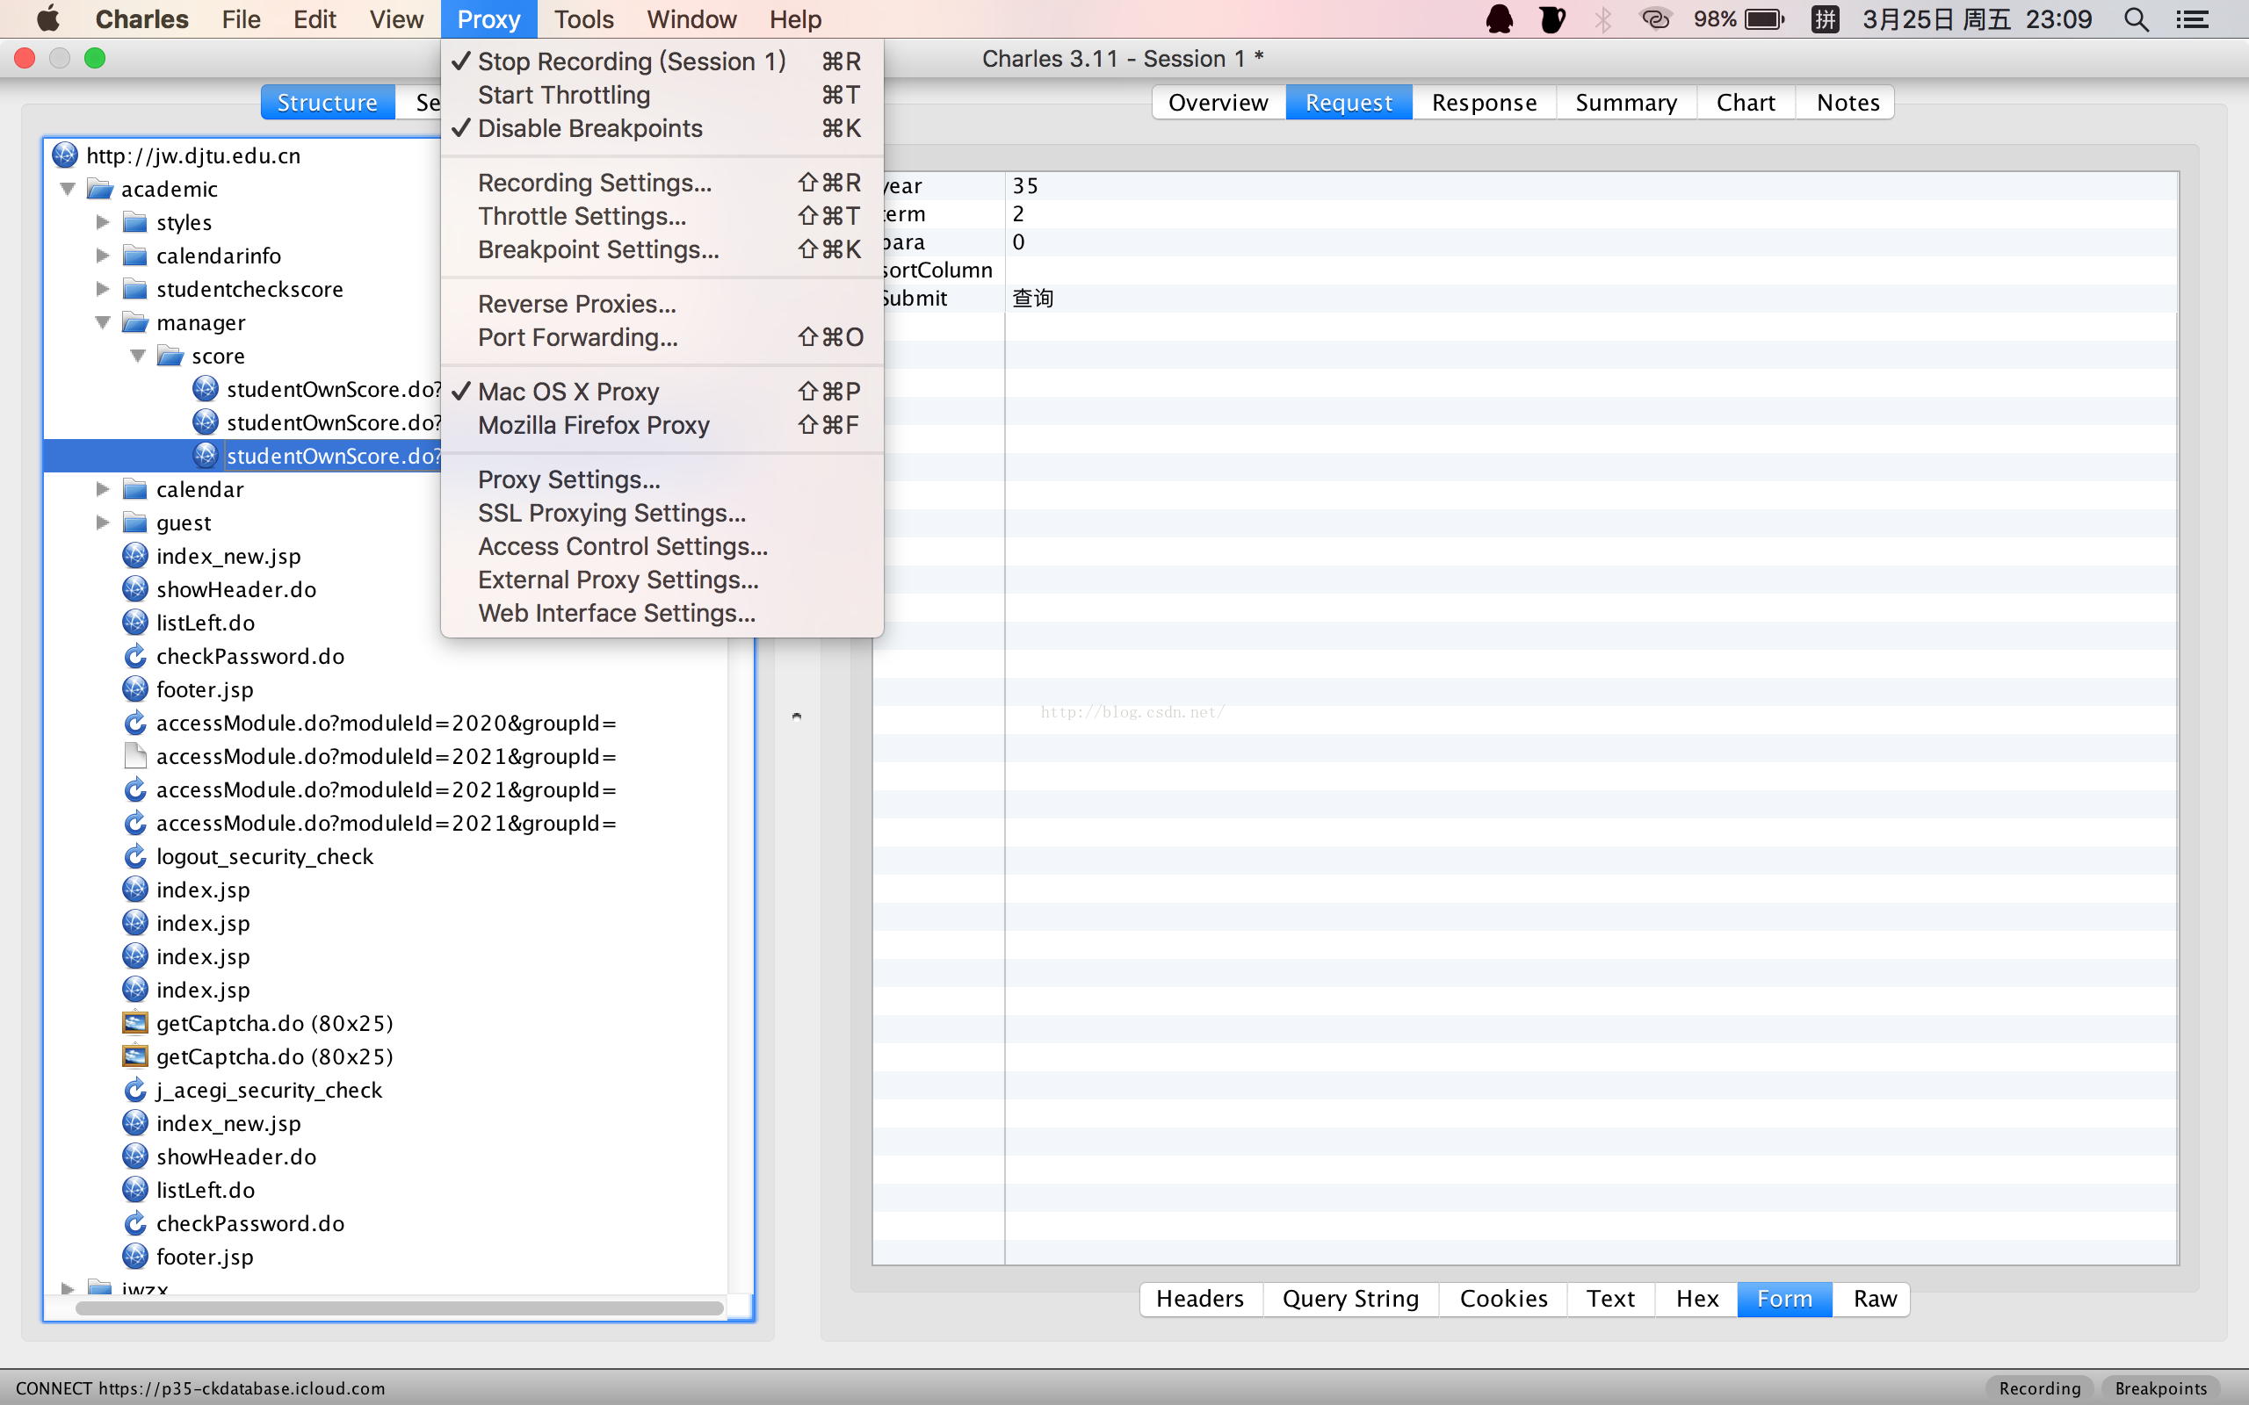
Task: Click the studentcheckscore folder icon
Action: pyautogui.click(x=135, y=289)
